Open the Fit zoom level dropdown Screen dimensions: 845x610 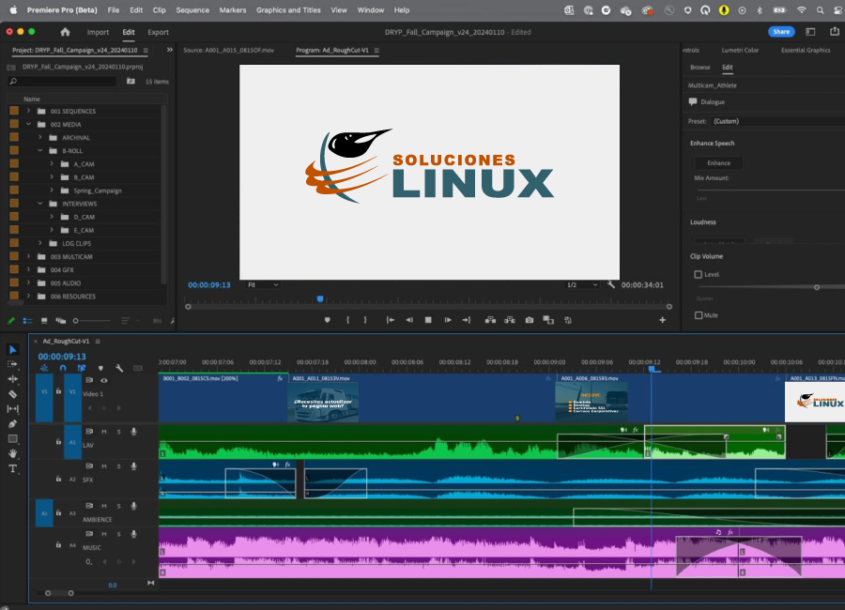[x=262, y=284]
